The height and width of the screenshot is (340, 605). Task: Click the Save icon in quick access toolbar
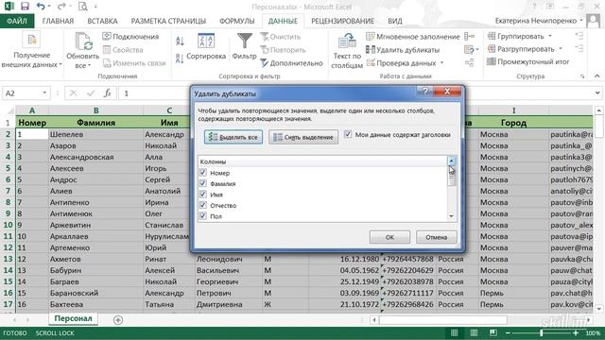pos(26,7)
